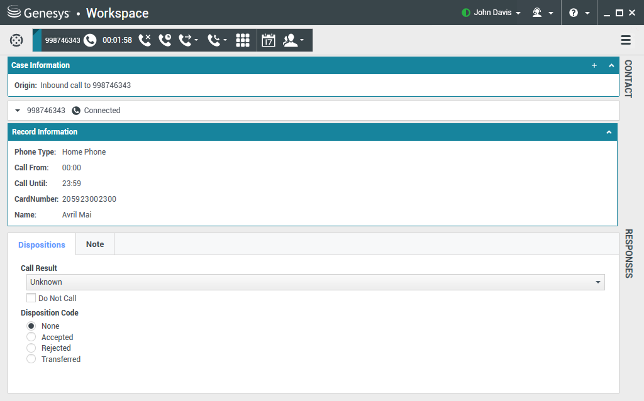Viewport: 644px width, 401px height.
Task: Add a field to Case Information
Action: [594, 65]
